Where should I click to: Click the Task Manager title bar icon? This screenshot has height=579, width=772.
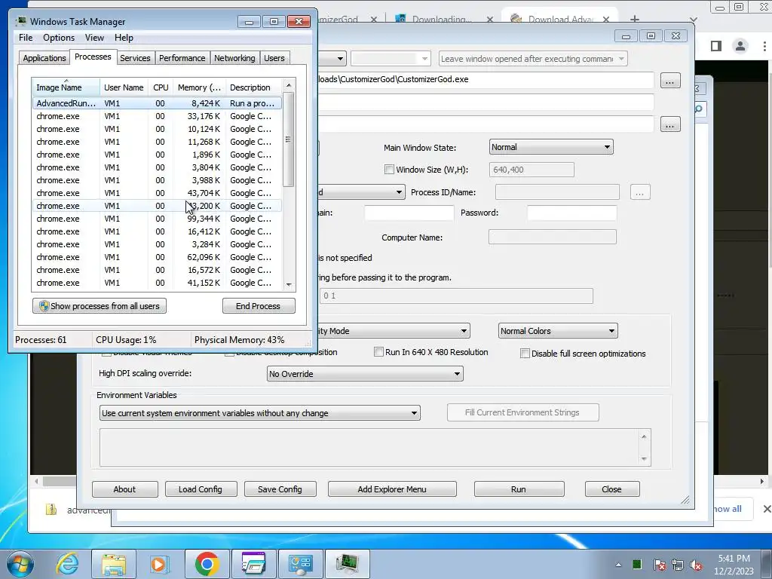pos(20,21)
